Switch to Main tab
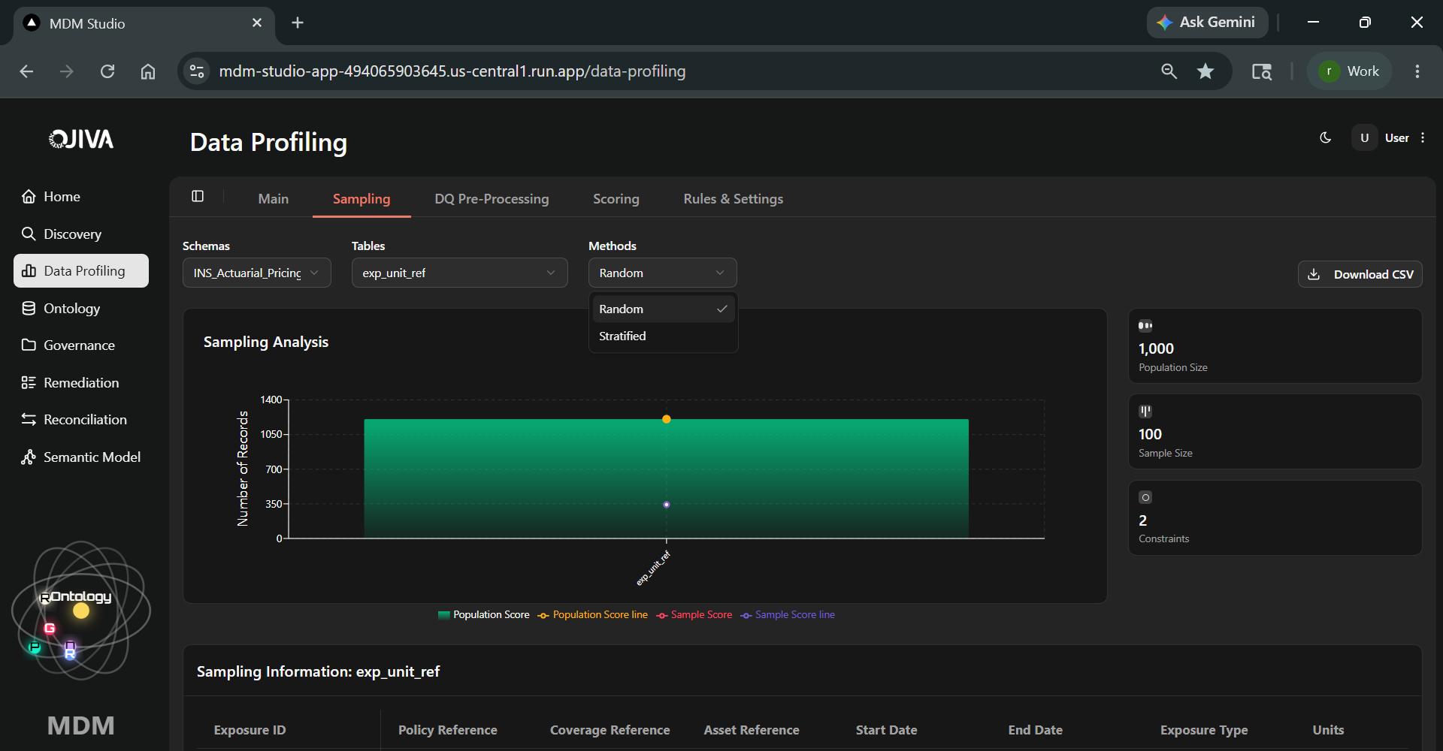1443x751 pixels. coord(274,199)
